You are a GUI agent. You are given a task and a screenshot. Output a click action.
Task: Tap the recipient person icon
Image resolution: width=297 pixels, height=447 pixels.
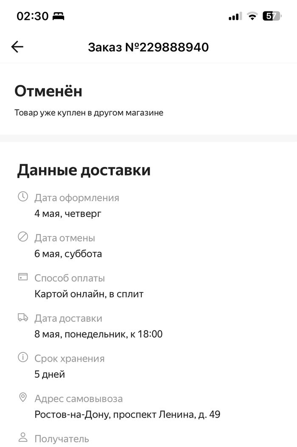23,438
